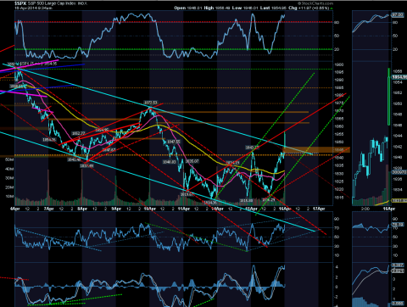This screenshot has height=307, width=407.
Task: Click the 16Apr marker under the right mini chart
Action: [389, 209]
